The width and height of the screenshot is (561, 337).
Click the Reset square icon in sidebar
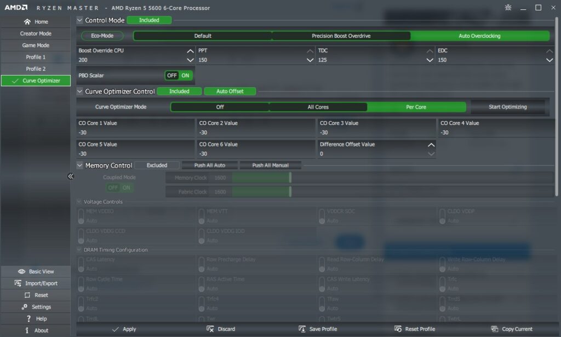point(27,295)
